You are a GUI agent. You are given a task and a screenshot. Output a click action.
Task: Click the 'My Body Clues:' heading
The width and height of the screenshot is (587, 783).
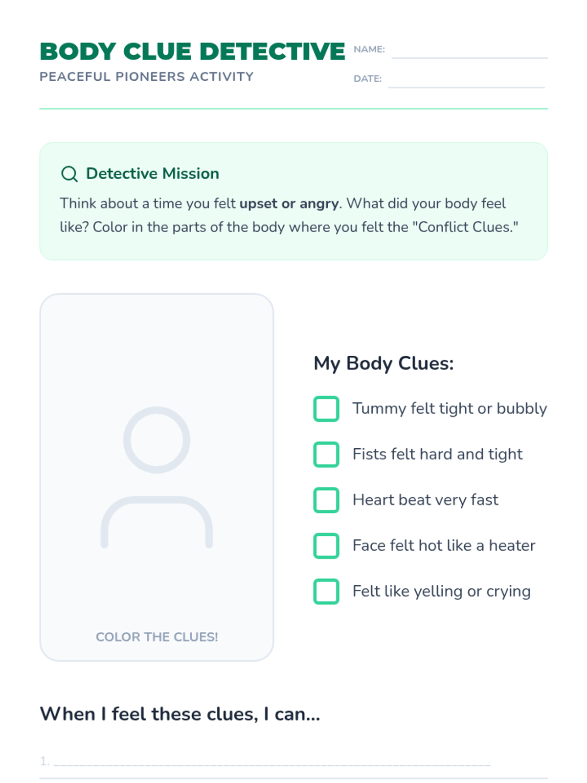pos(384,363)
